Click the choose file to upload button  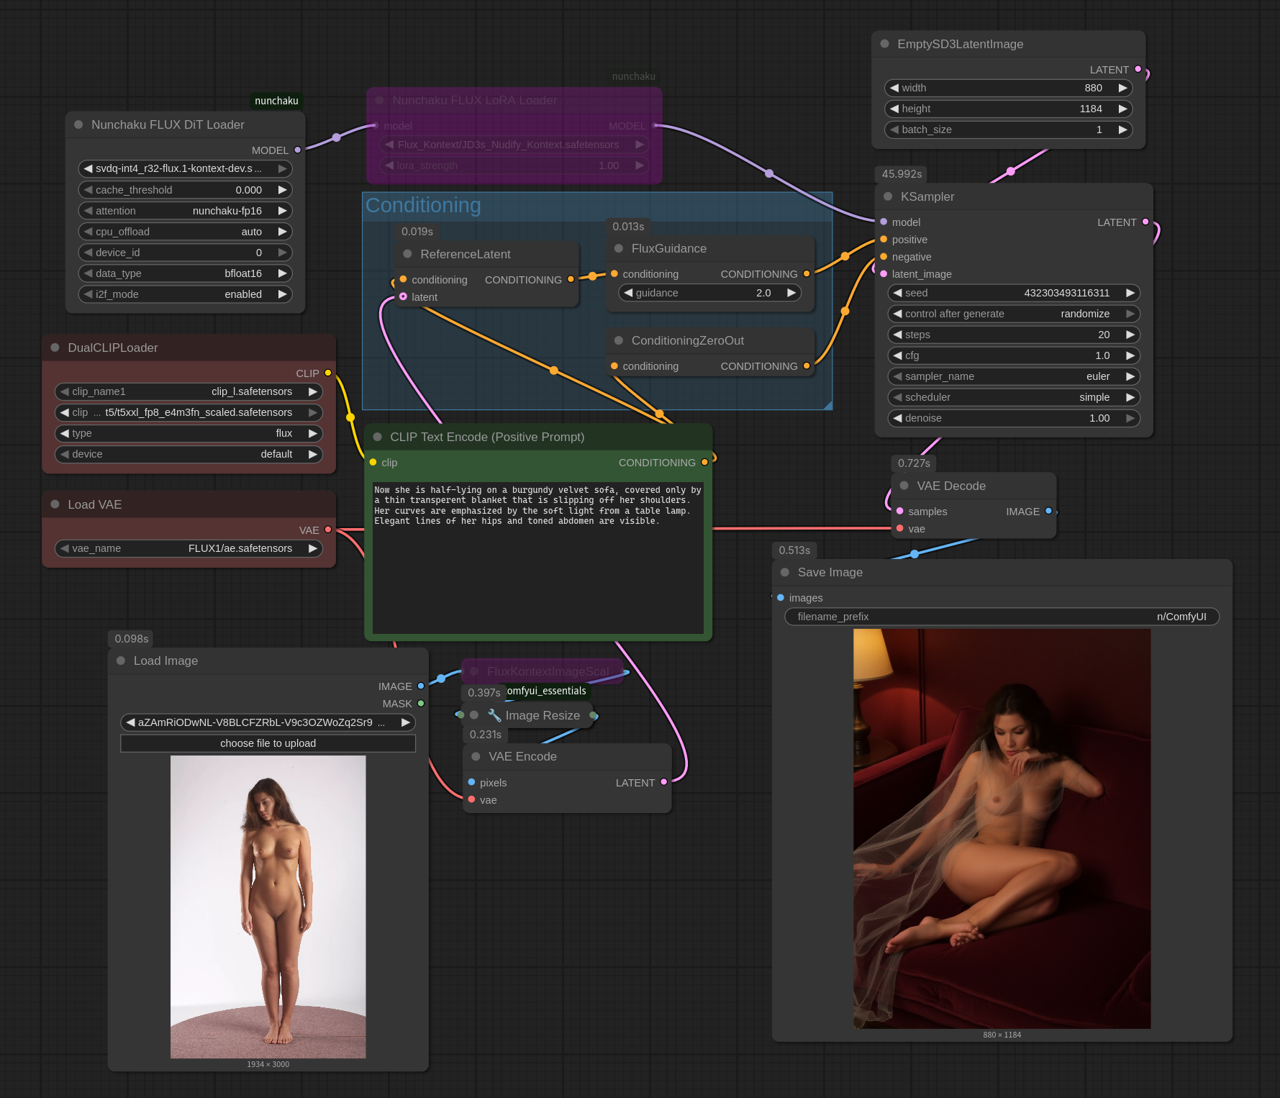tap(268, 743)
